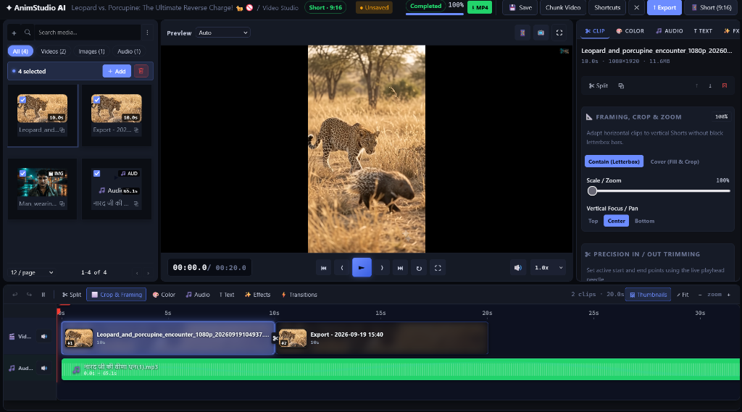
Task: Expand the preview to fullscreen in header
Action: click(x=559, y=33)
